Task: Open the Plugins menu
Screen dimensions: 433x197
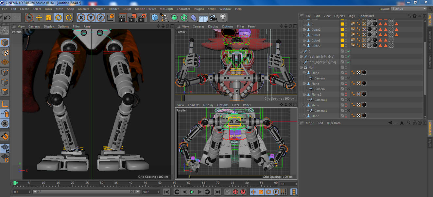Action: (x=199, y=9)
